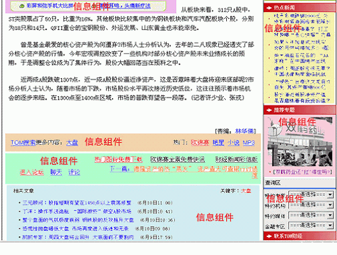Open the 小说 hot search link

coord(234,142)
